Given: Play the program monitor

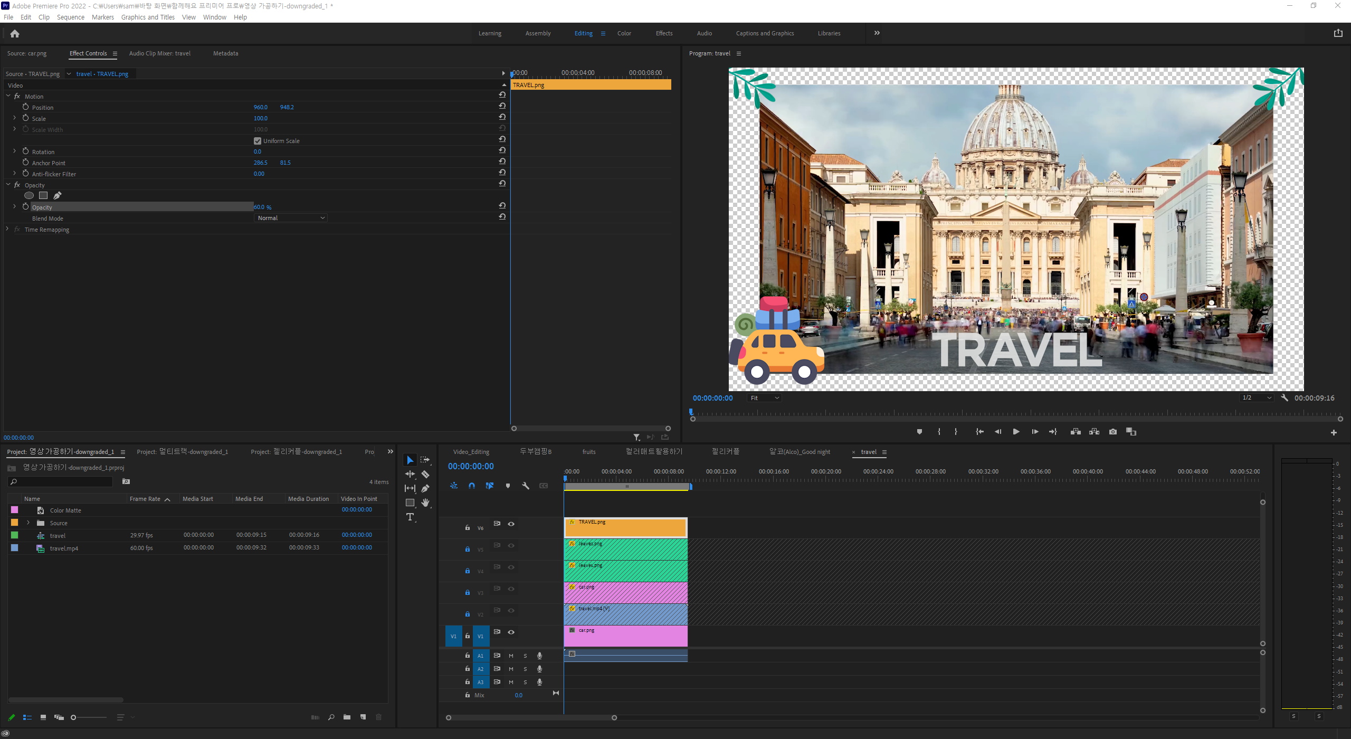Looking at the screenshot, I should pos(1016,431).
